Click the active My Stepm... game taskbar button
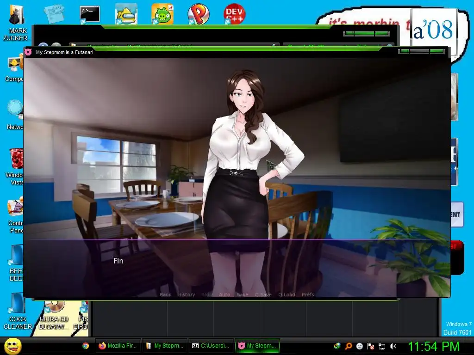 (x=257, y=346)
